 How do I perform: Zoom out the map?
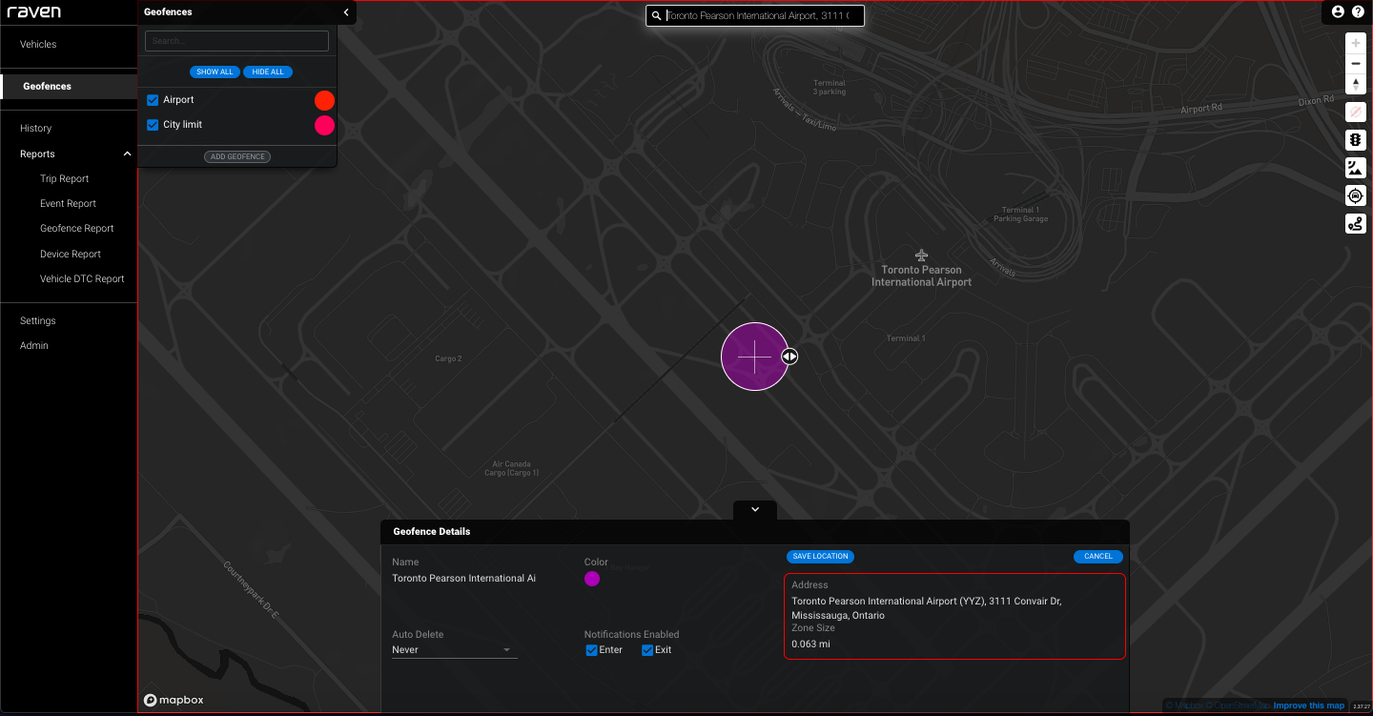pos(1356,64)
